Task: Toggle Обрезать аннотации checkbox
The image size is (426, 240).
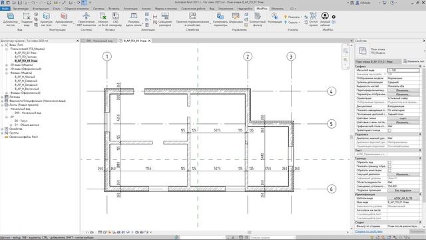Action: [x=389, y=171]
